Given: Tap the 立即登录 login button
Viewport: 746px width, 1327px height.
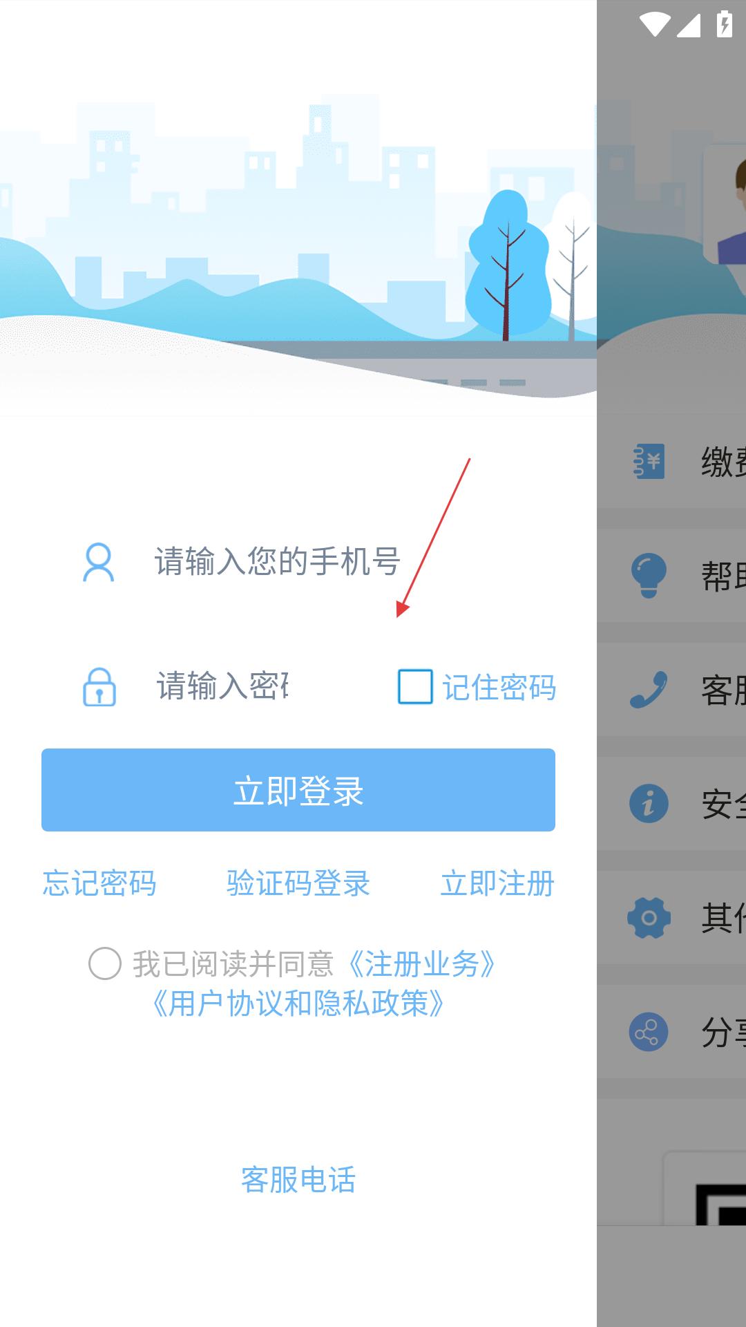Looking at the screenshot, I should click(298, 790).
